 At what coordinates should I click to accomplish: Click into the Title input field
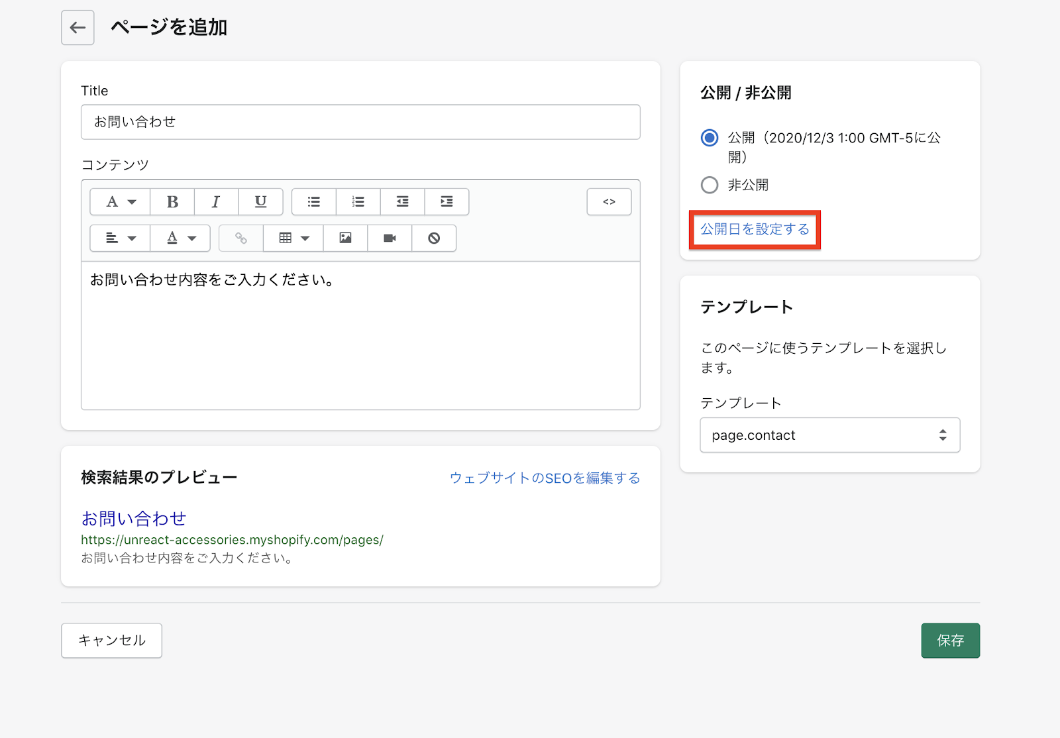[x=360, y=122]
